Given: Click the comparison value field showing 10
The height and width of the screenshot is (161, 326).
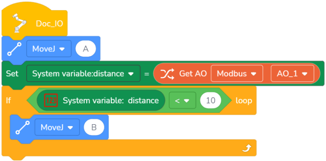Looking at the screenshot, I should (x=211, y=101).
